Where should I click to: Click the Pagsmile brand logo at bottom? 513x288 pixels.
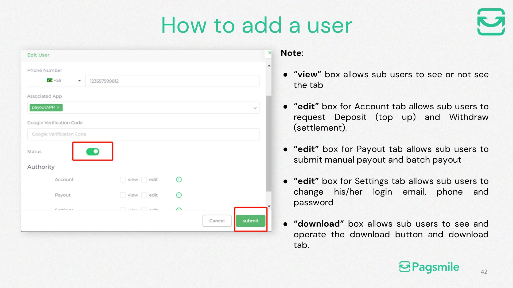[429, 267]
